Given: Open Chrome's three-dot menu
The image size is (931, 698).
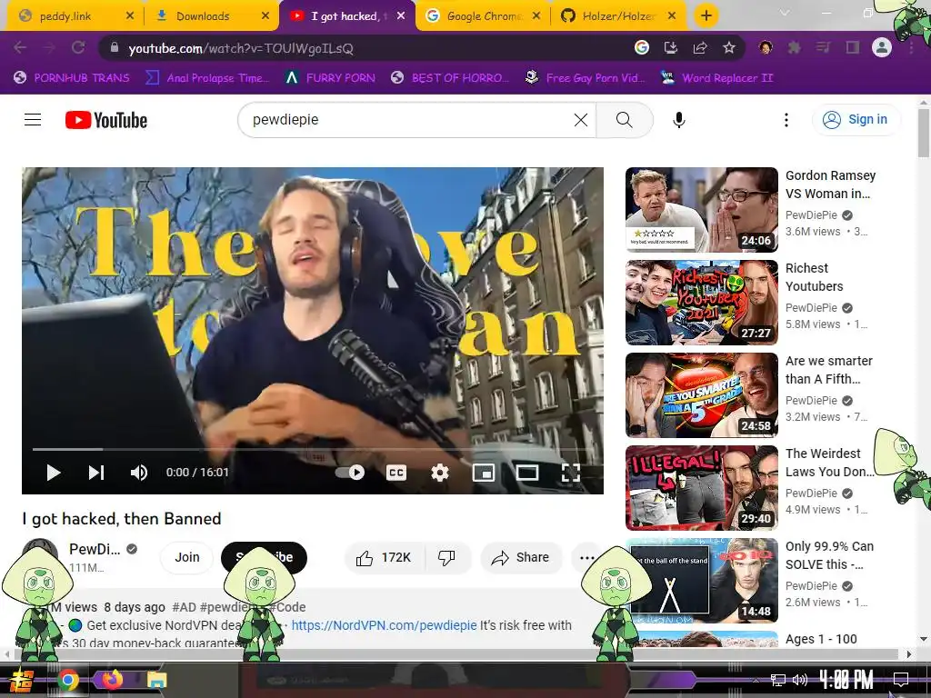Looking at the screenshot, I should 911,47.
